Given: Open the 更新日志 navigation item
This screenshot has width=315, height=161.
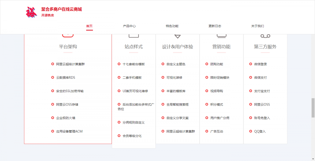Looking at the screenshot, I should click(x=215, y=26).
